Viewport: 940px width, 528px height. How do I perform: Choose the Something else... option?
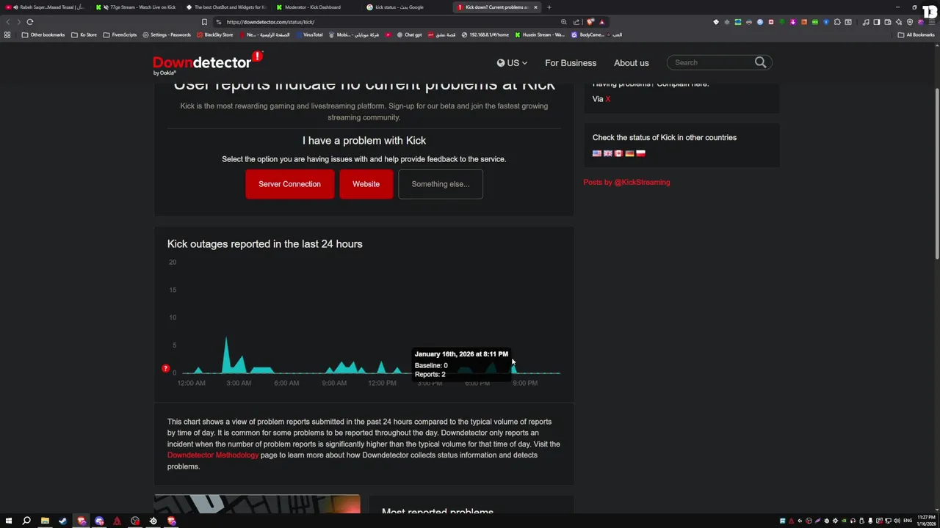(x=441, y=184)
